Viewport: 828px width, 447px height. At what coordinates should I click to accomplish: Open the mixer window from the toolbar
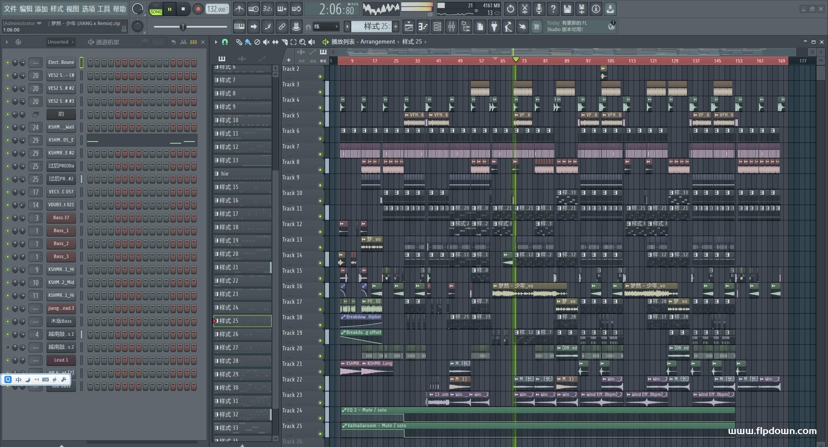[x=452, y=27]
